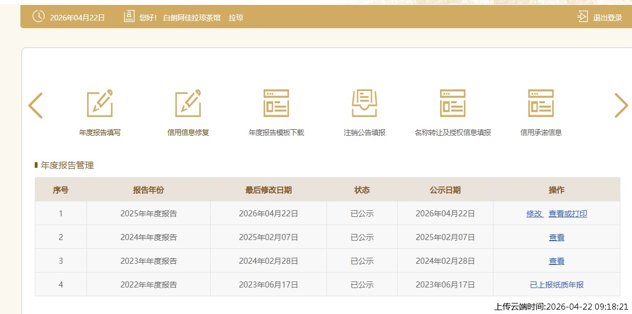Screen dimensions: 632x314
Task: Click the 退出登录 text button
Action: tap(607, 18)
